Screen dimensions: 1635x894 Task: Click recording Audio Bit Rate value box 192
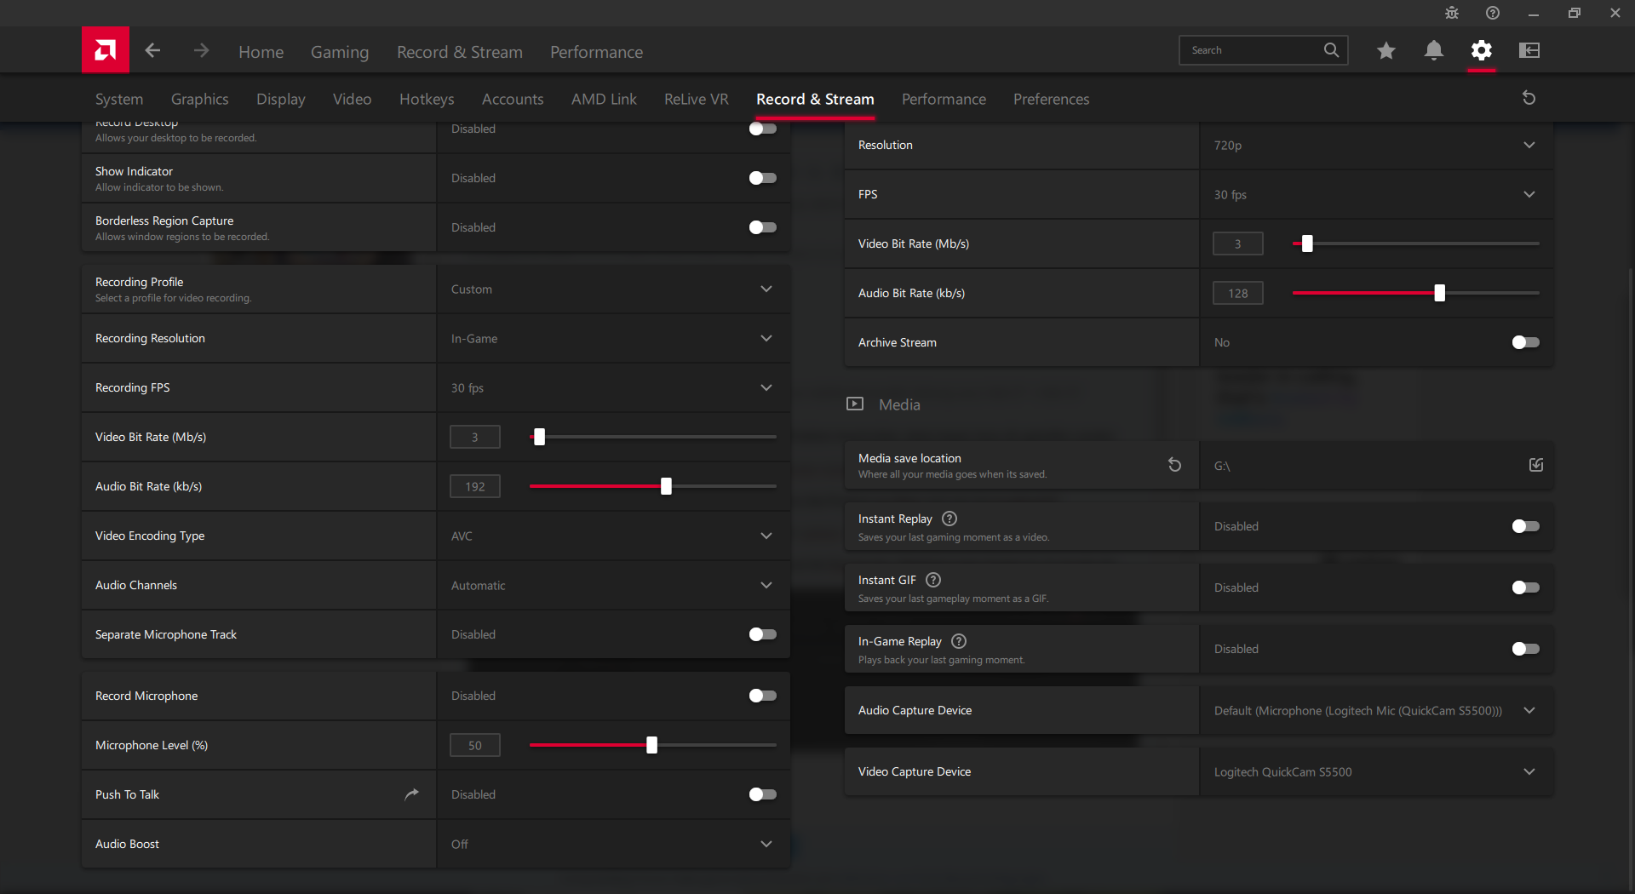tap(475, 486)
